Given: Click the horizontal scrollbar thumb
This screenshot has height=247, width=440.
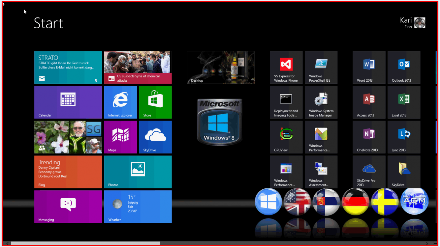Looking at the screenshot, I should click(x=85, y=243).
